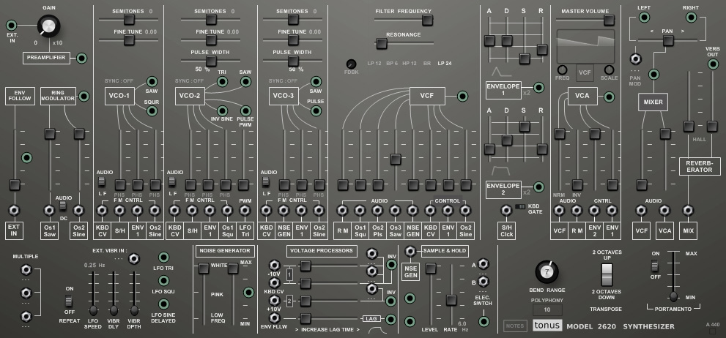Image resolution: width=726 pixels, height=338 pixels.
Task: Click the tonus logo button
Action: pos(547,325)
